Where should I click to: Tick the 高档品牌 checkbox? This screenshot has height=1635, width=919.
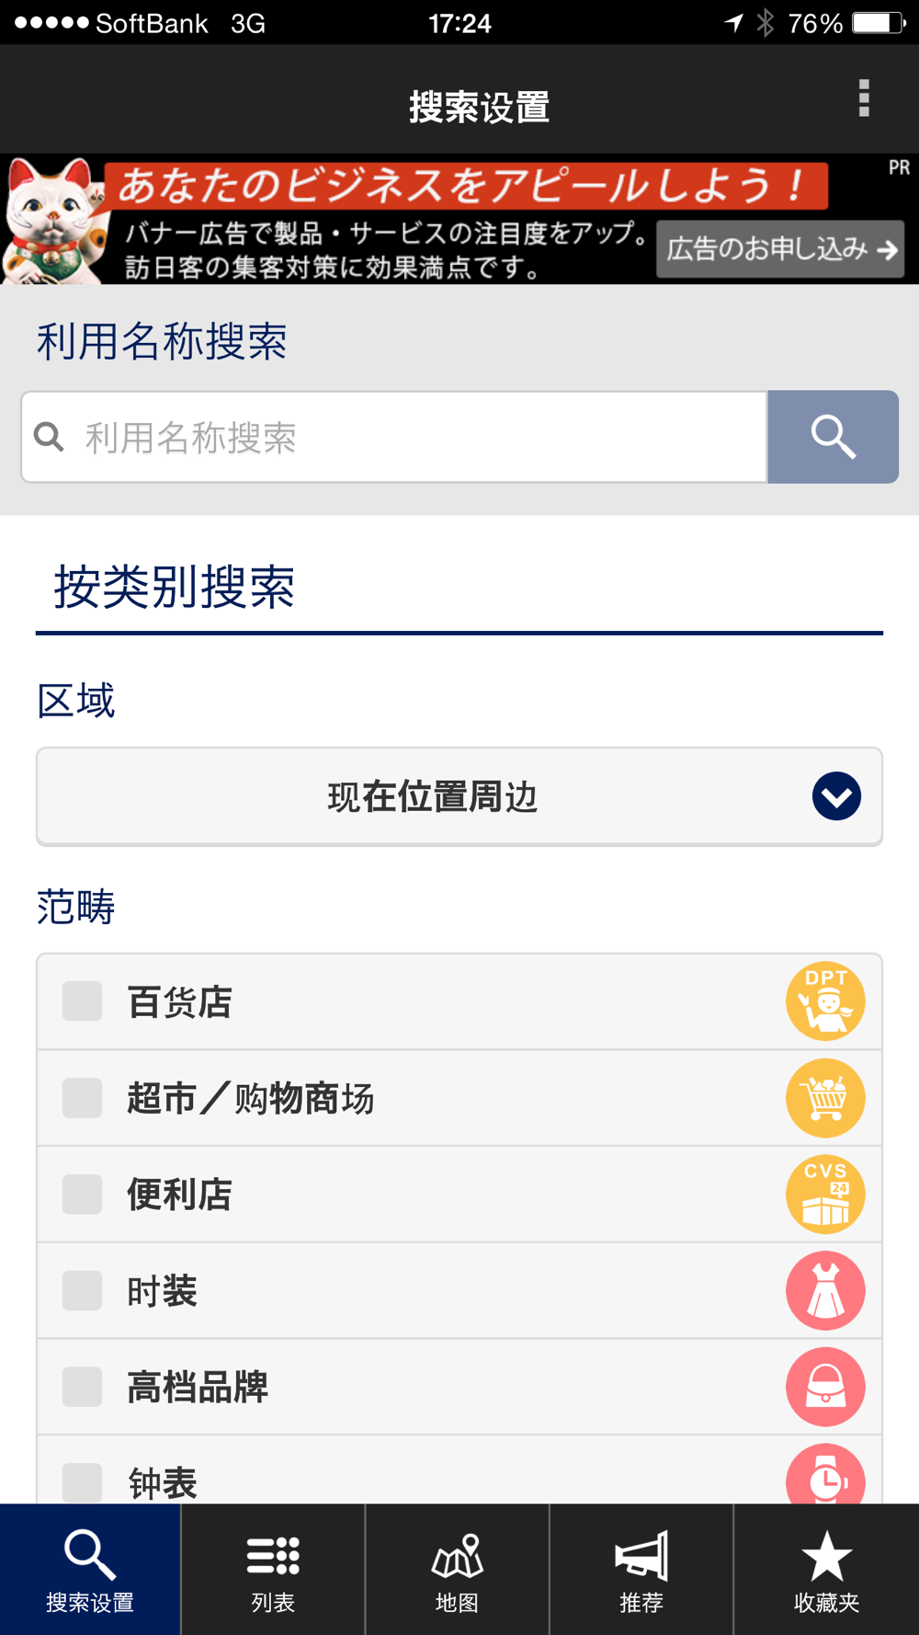coord(82,1387)
